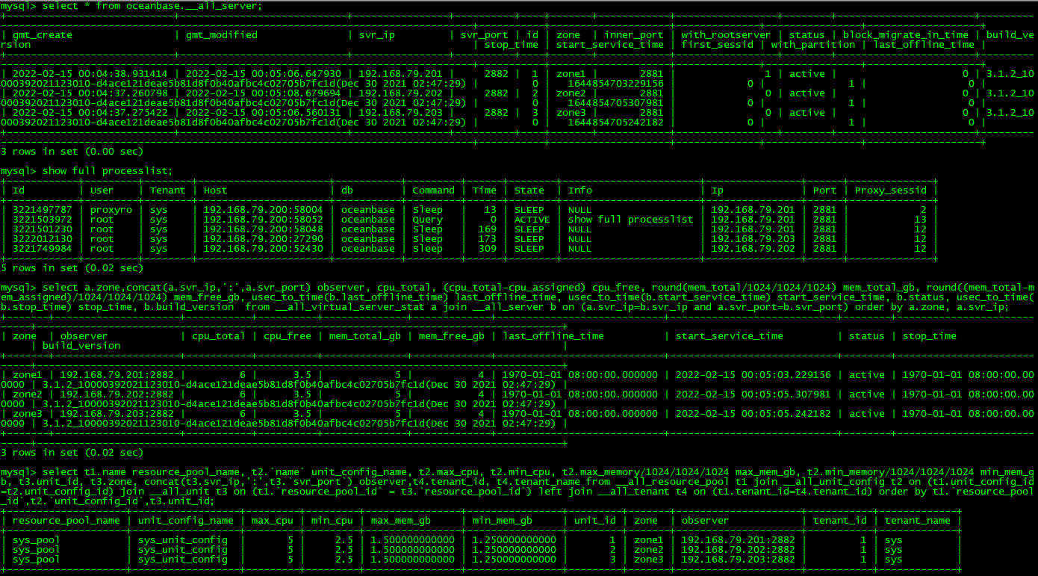
Task: Click the Time value 309
Action: click(488, 249)
